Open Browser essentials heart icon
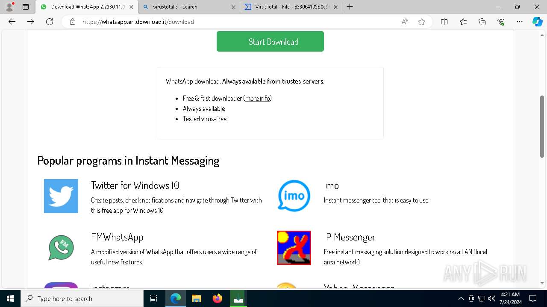The image size is (547, 307). [x=501, y=22]
